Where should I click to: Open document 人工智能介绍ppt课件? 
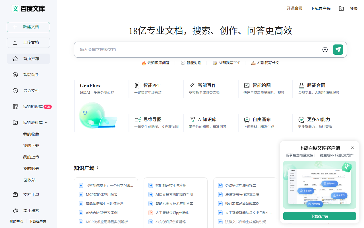pos(172,213)
